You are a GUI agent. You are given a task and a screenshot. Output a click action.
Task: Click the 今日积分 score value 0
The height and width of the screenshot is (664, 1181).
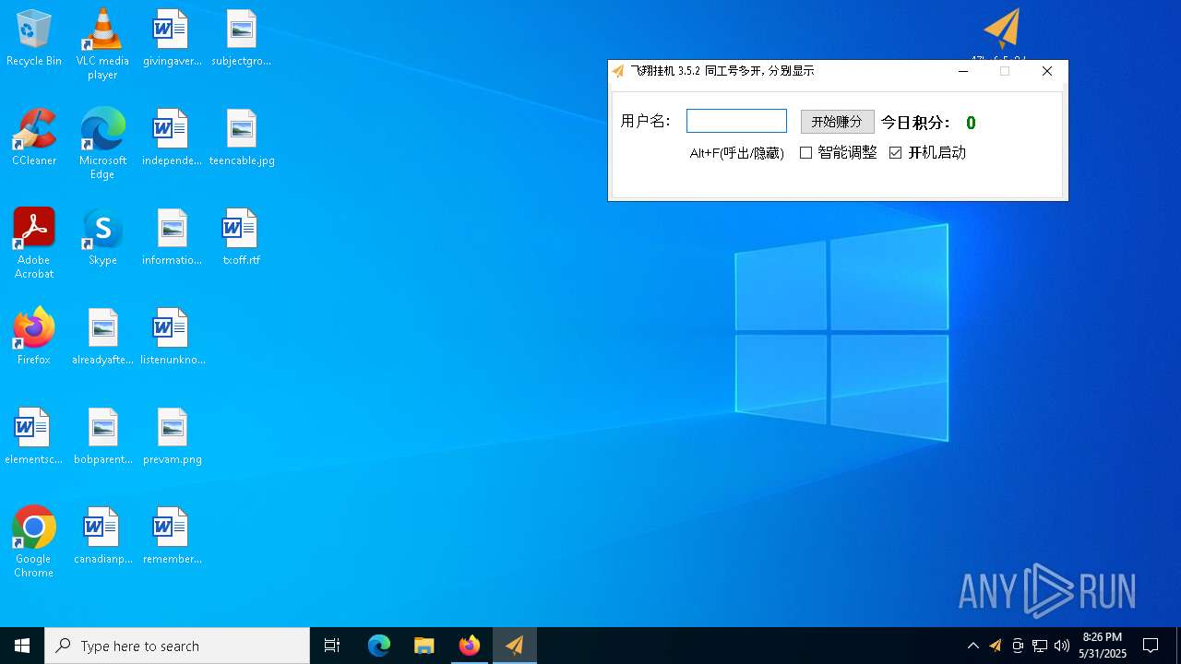pyautogui.click(x=971, y=123)
